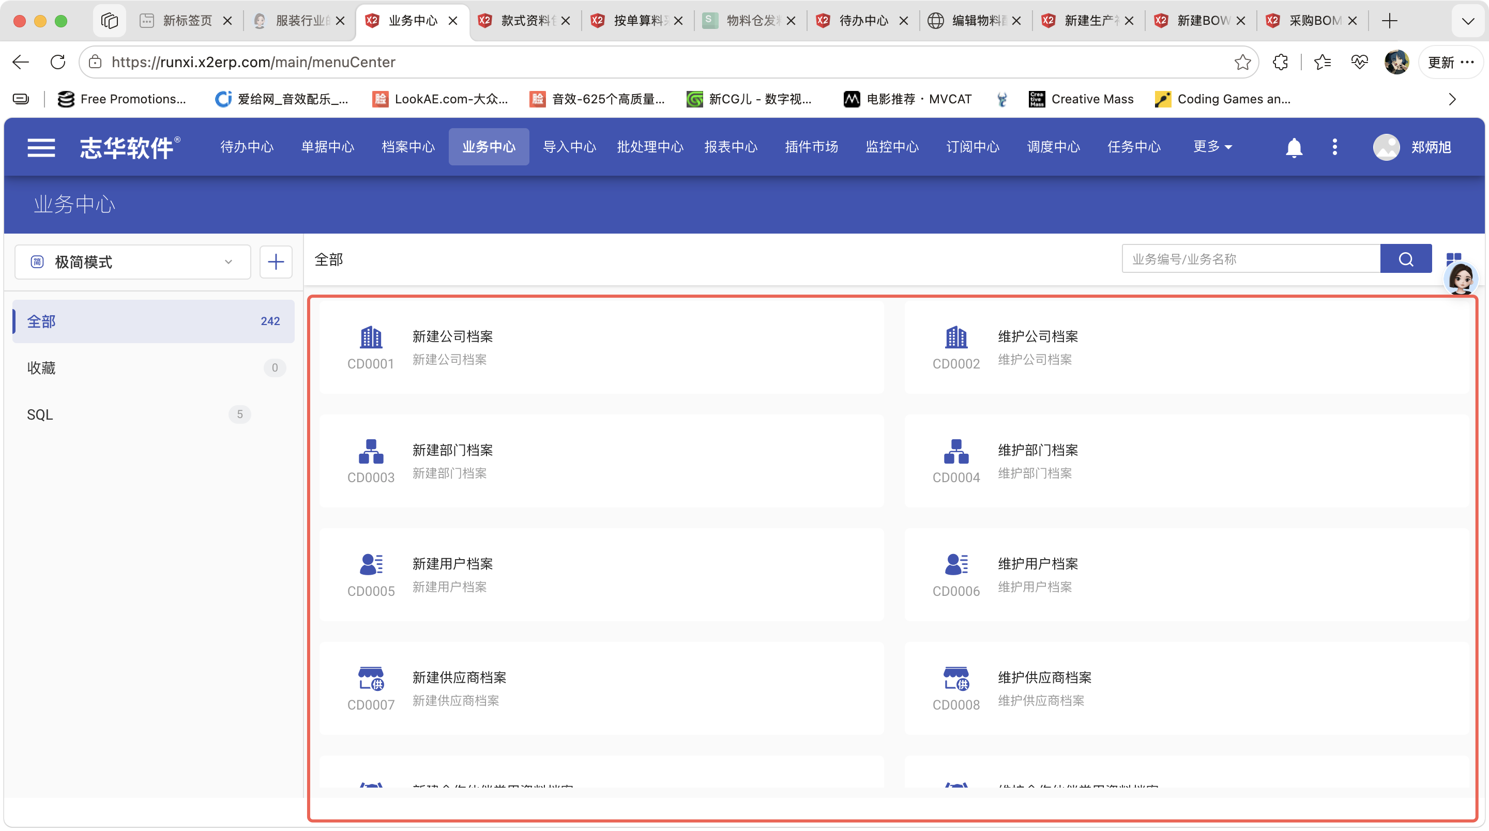
Task: Open the browser favorites list icon
Action: pos(1322,62)
